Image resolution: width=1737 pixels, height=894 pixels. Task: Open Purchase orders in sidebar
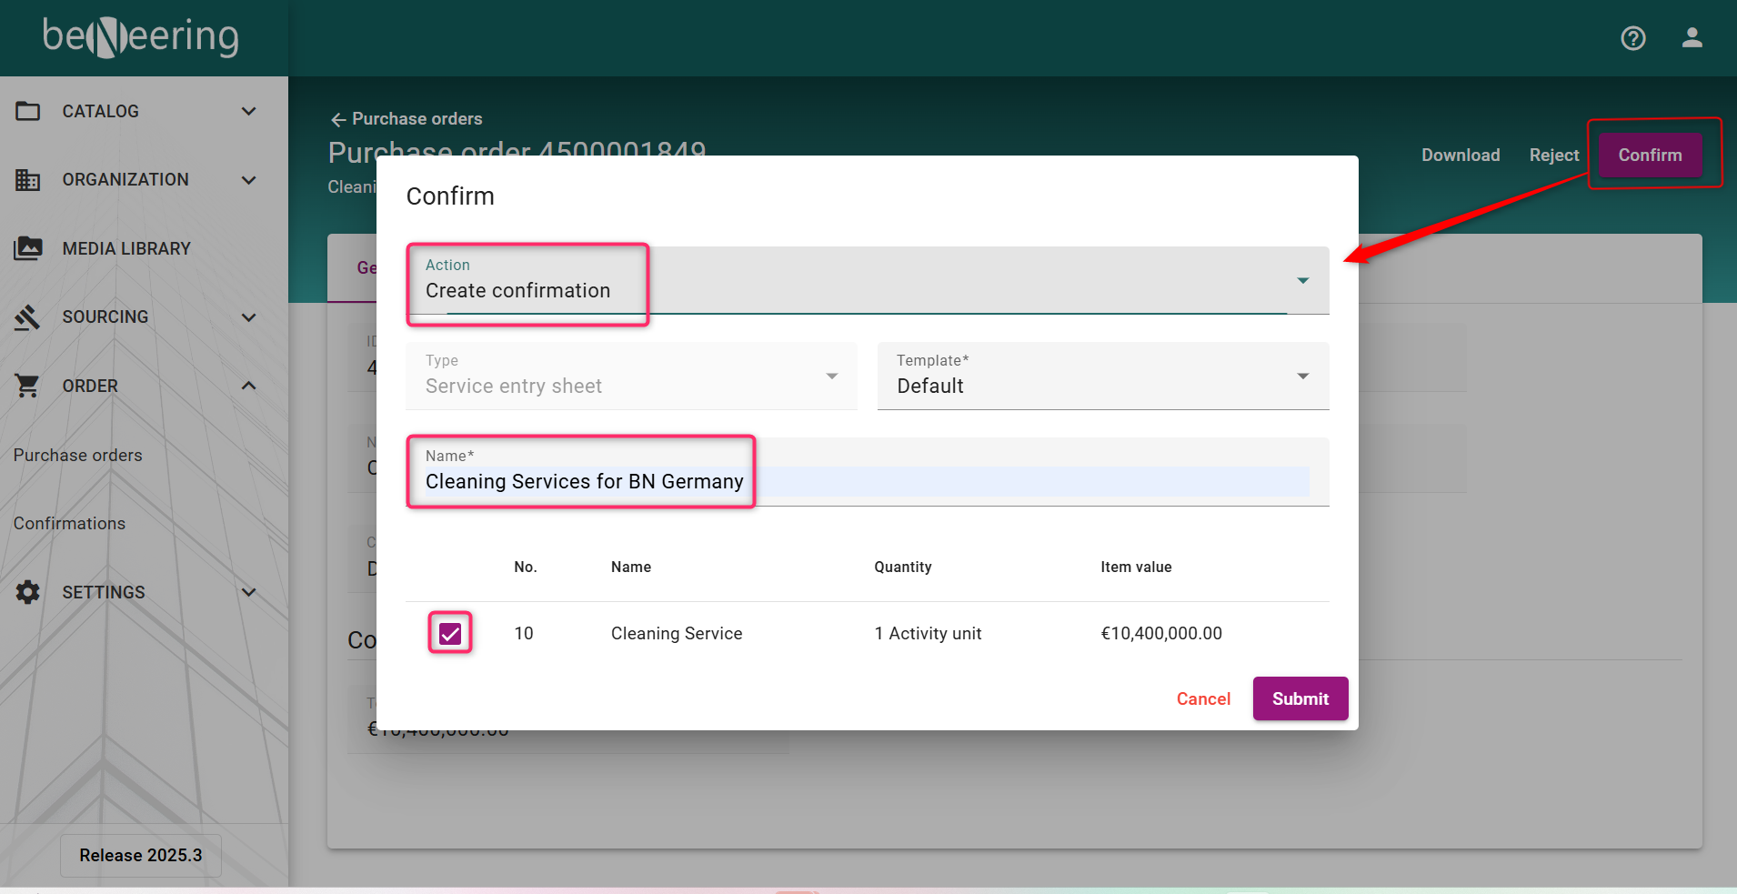78,455
